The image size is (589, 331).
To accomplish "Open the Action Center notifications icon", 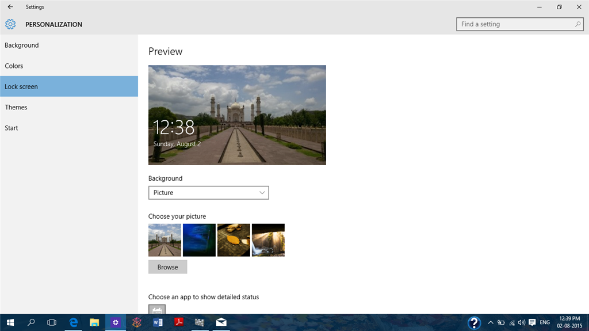I will click(532, 322).
